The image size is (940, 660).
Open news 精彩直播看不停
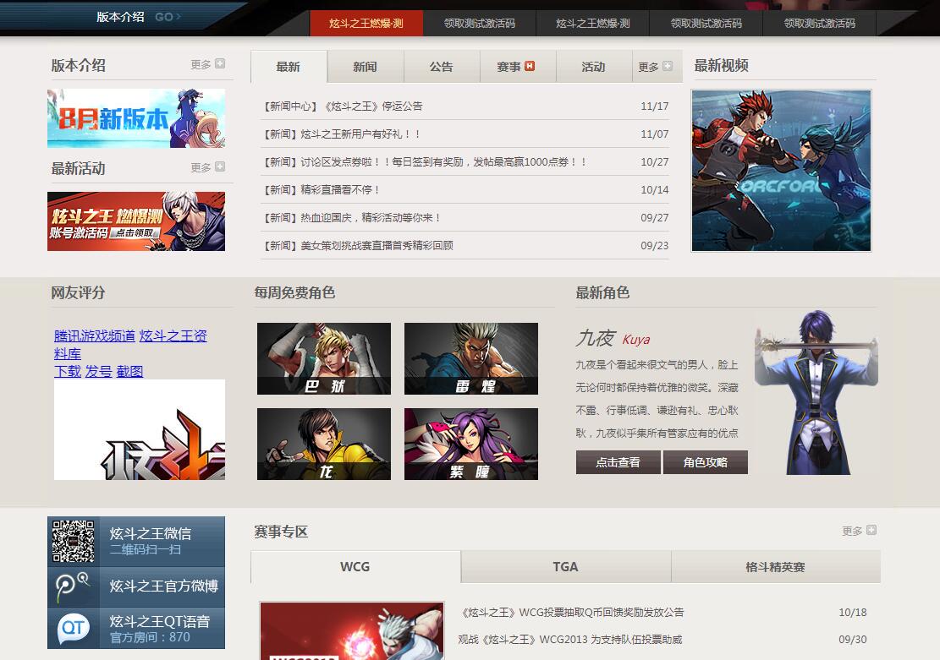[x=322, y=190]
